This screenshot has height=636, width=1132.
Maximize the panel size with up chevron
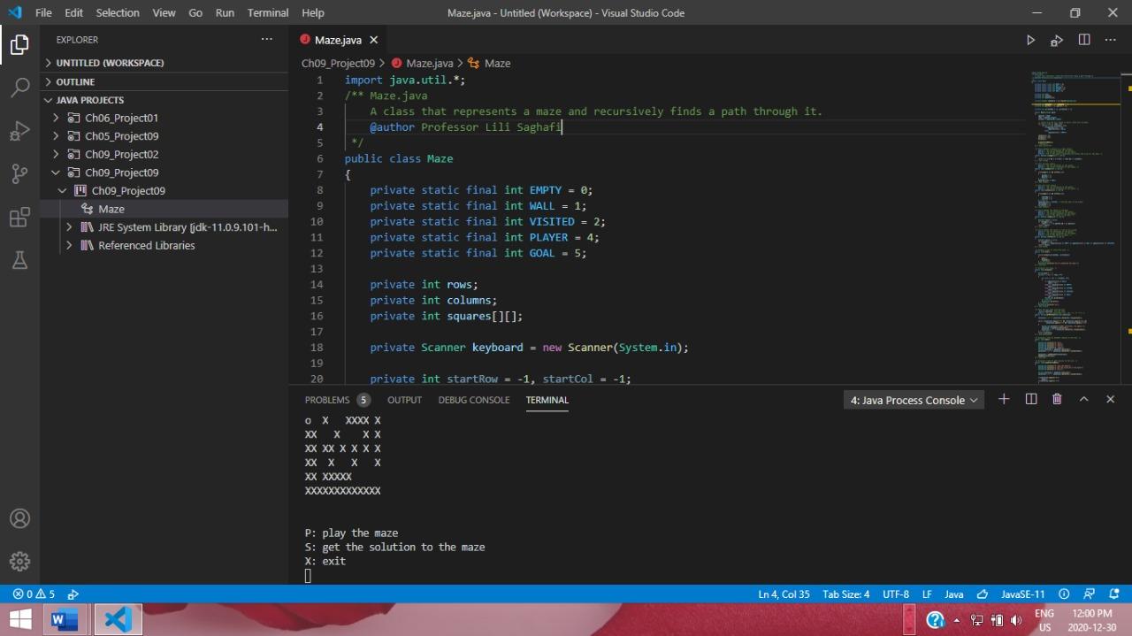click(x=1083, y=400)
